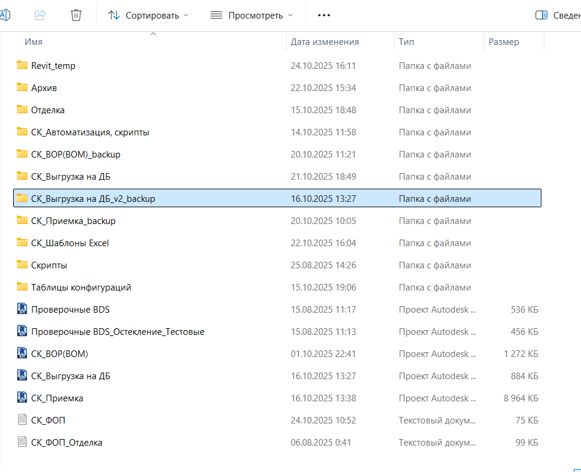Screen dimensions: 581x472
Task: Select the СК_Автоматизация, скрипты folder name
Action: 90,132
